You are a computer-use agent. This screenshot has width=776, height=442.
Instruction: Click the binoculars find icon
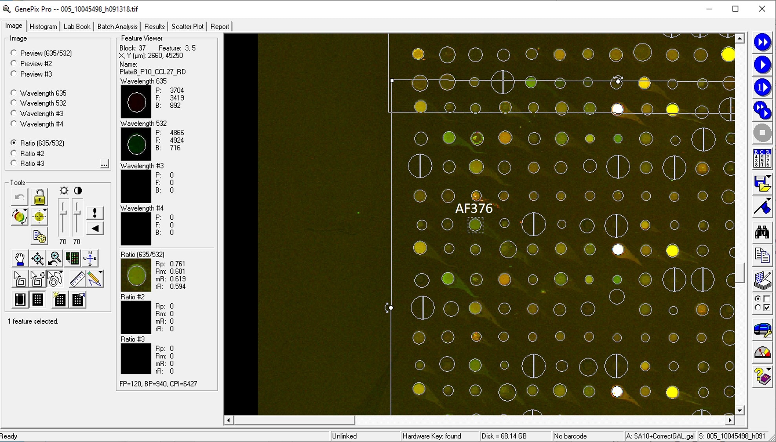(762, 233)
